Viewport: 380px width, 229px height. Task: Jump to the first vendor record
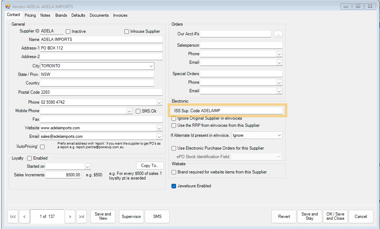tap(12, 217)
